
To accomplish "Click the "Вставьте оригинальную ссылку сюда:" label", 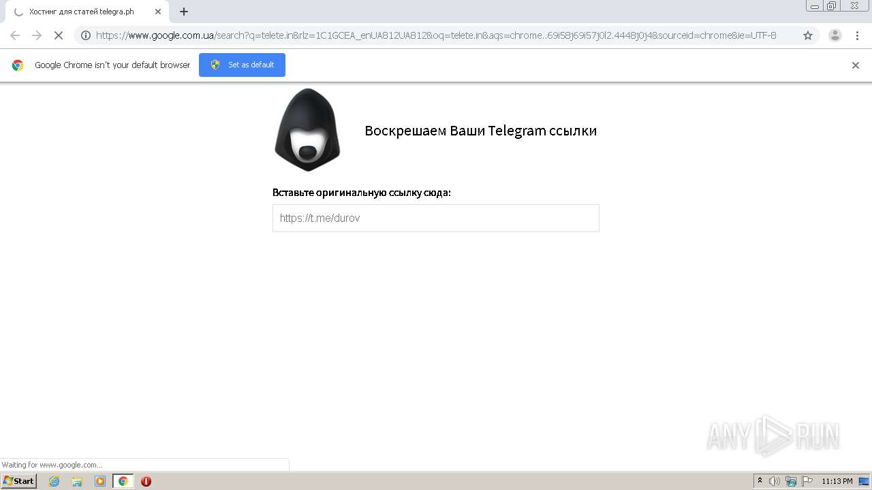I will pyautogui.click(x=362, y=193).
